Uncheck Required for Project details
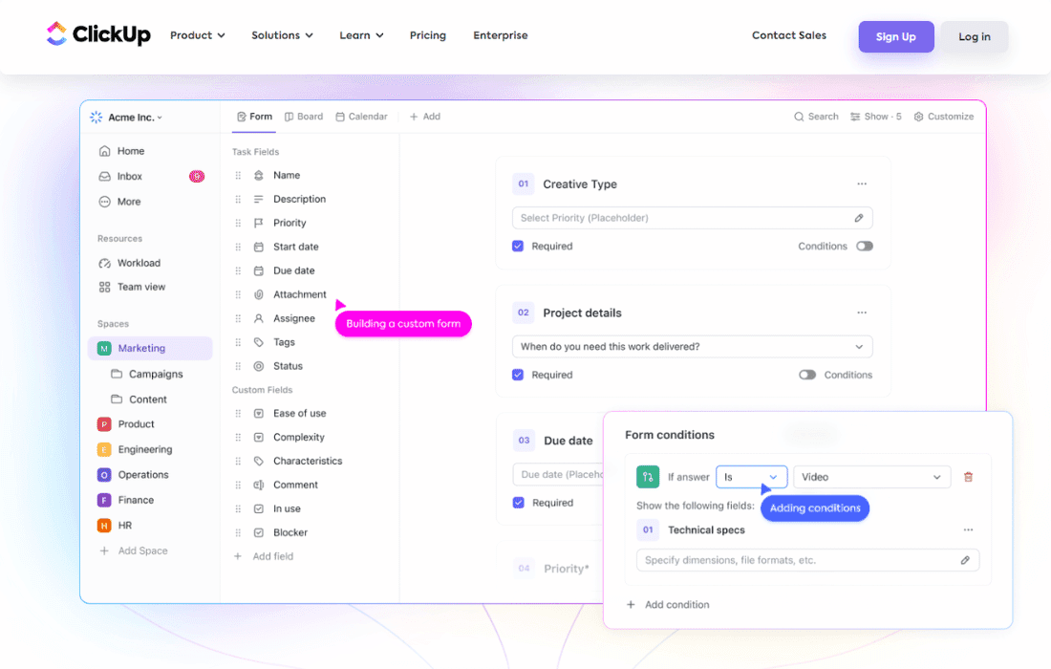Screen dimensions: 1051x669 [518, 375]
